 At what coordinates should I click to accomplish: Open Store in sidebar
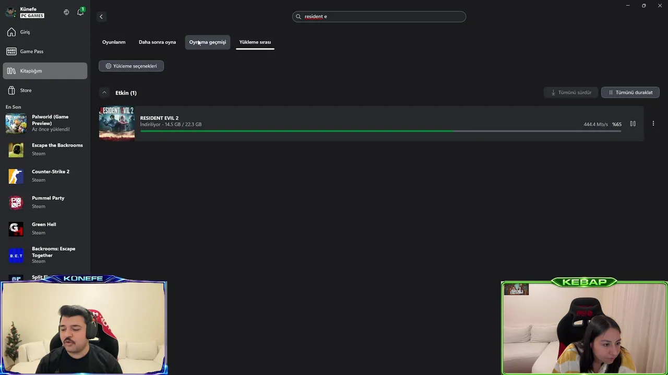coord(45,90)
